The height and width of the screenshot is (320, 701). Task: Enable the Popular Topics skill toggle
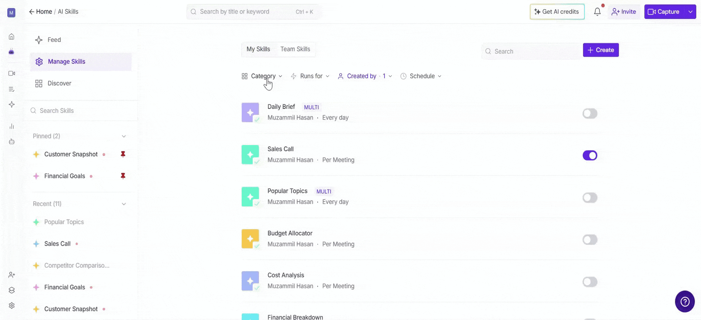(590, 198)
